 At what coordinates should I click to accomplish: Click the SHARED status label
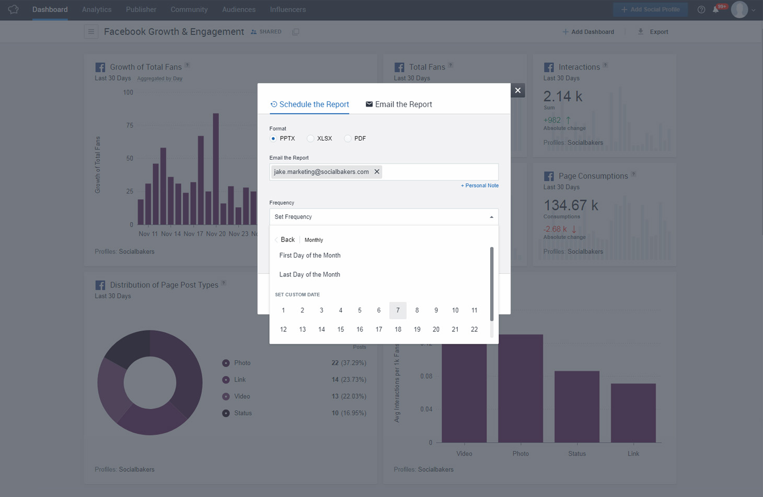(270, 32)
